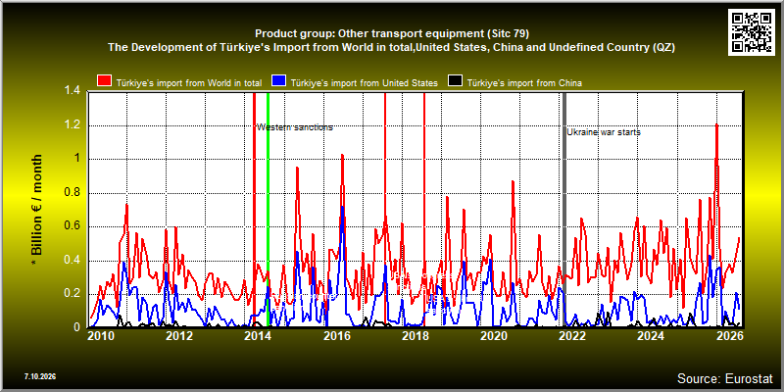Click the y-axis value 0.4
784x392 pixels.
tap(73, 261)
